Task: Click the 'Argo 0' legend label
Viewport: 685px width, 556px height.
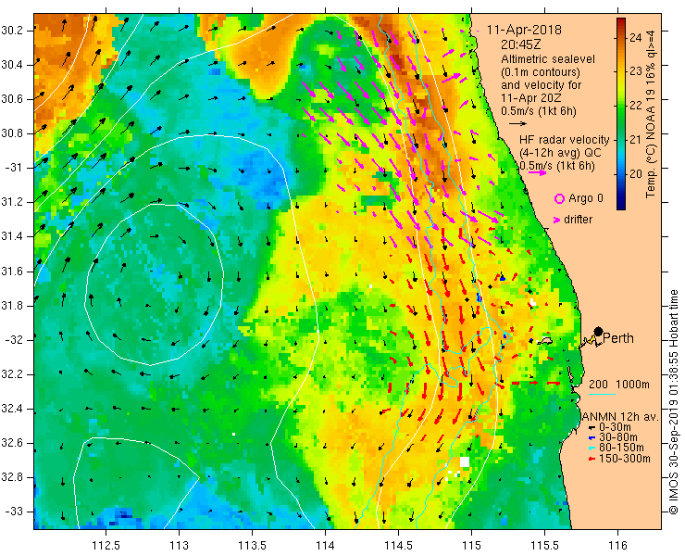Action: tap(586, 198)
